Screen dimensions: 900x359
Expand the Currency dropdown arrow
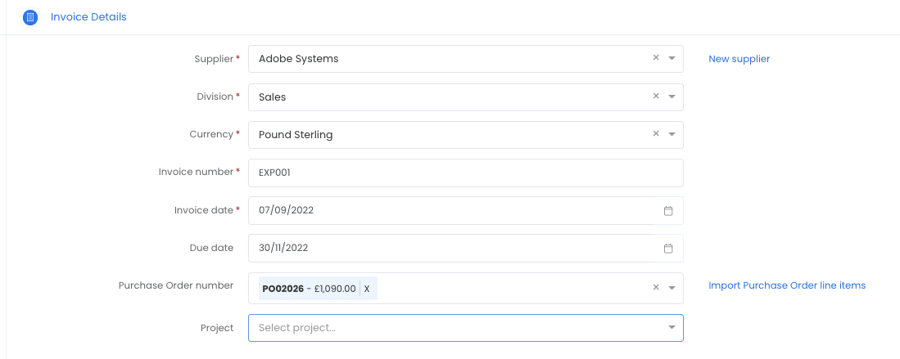[672, 135]
